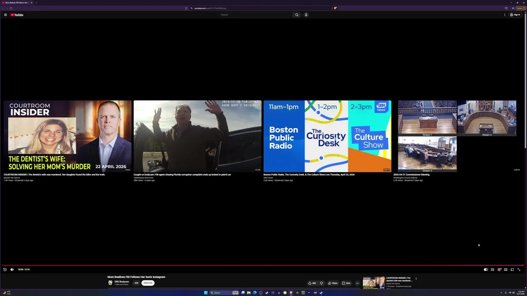
Task: Open the Commissioner Meeting video thumbnail
Action: pyautogui.click(x=457, y=136)
